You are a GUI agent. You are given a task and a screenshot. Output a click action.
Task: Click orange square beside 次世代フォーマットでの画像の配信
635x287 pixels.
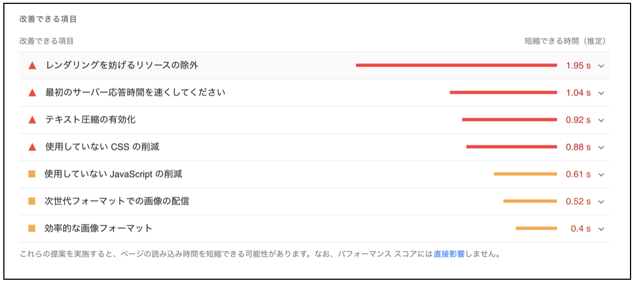point(32,201)
